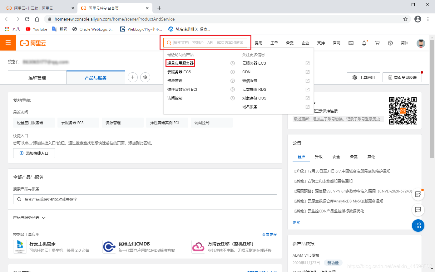Screen dimensions: 435x272
Task: Open the 轻量应用服务器 recent visit shortcut
Action: (34, 123)
